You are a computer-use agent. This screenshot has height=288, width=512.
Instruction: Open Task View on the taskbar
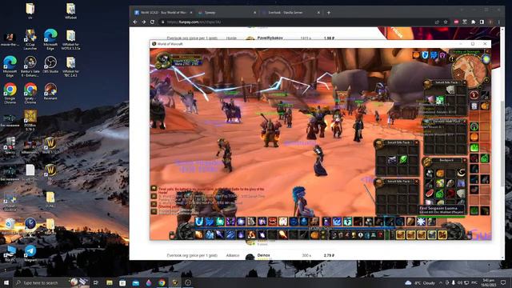click(96, 282)
